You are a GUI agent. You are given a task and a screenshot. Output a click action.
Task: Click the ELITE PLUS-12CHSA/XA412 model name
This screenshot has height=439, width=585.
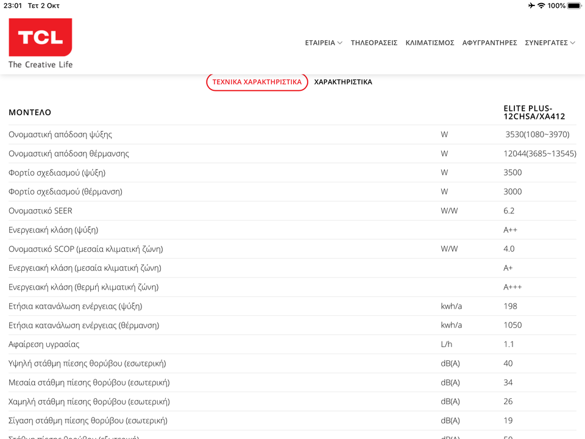[534, 112]
